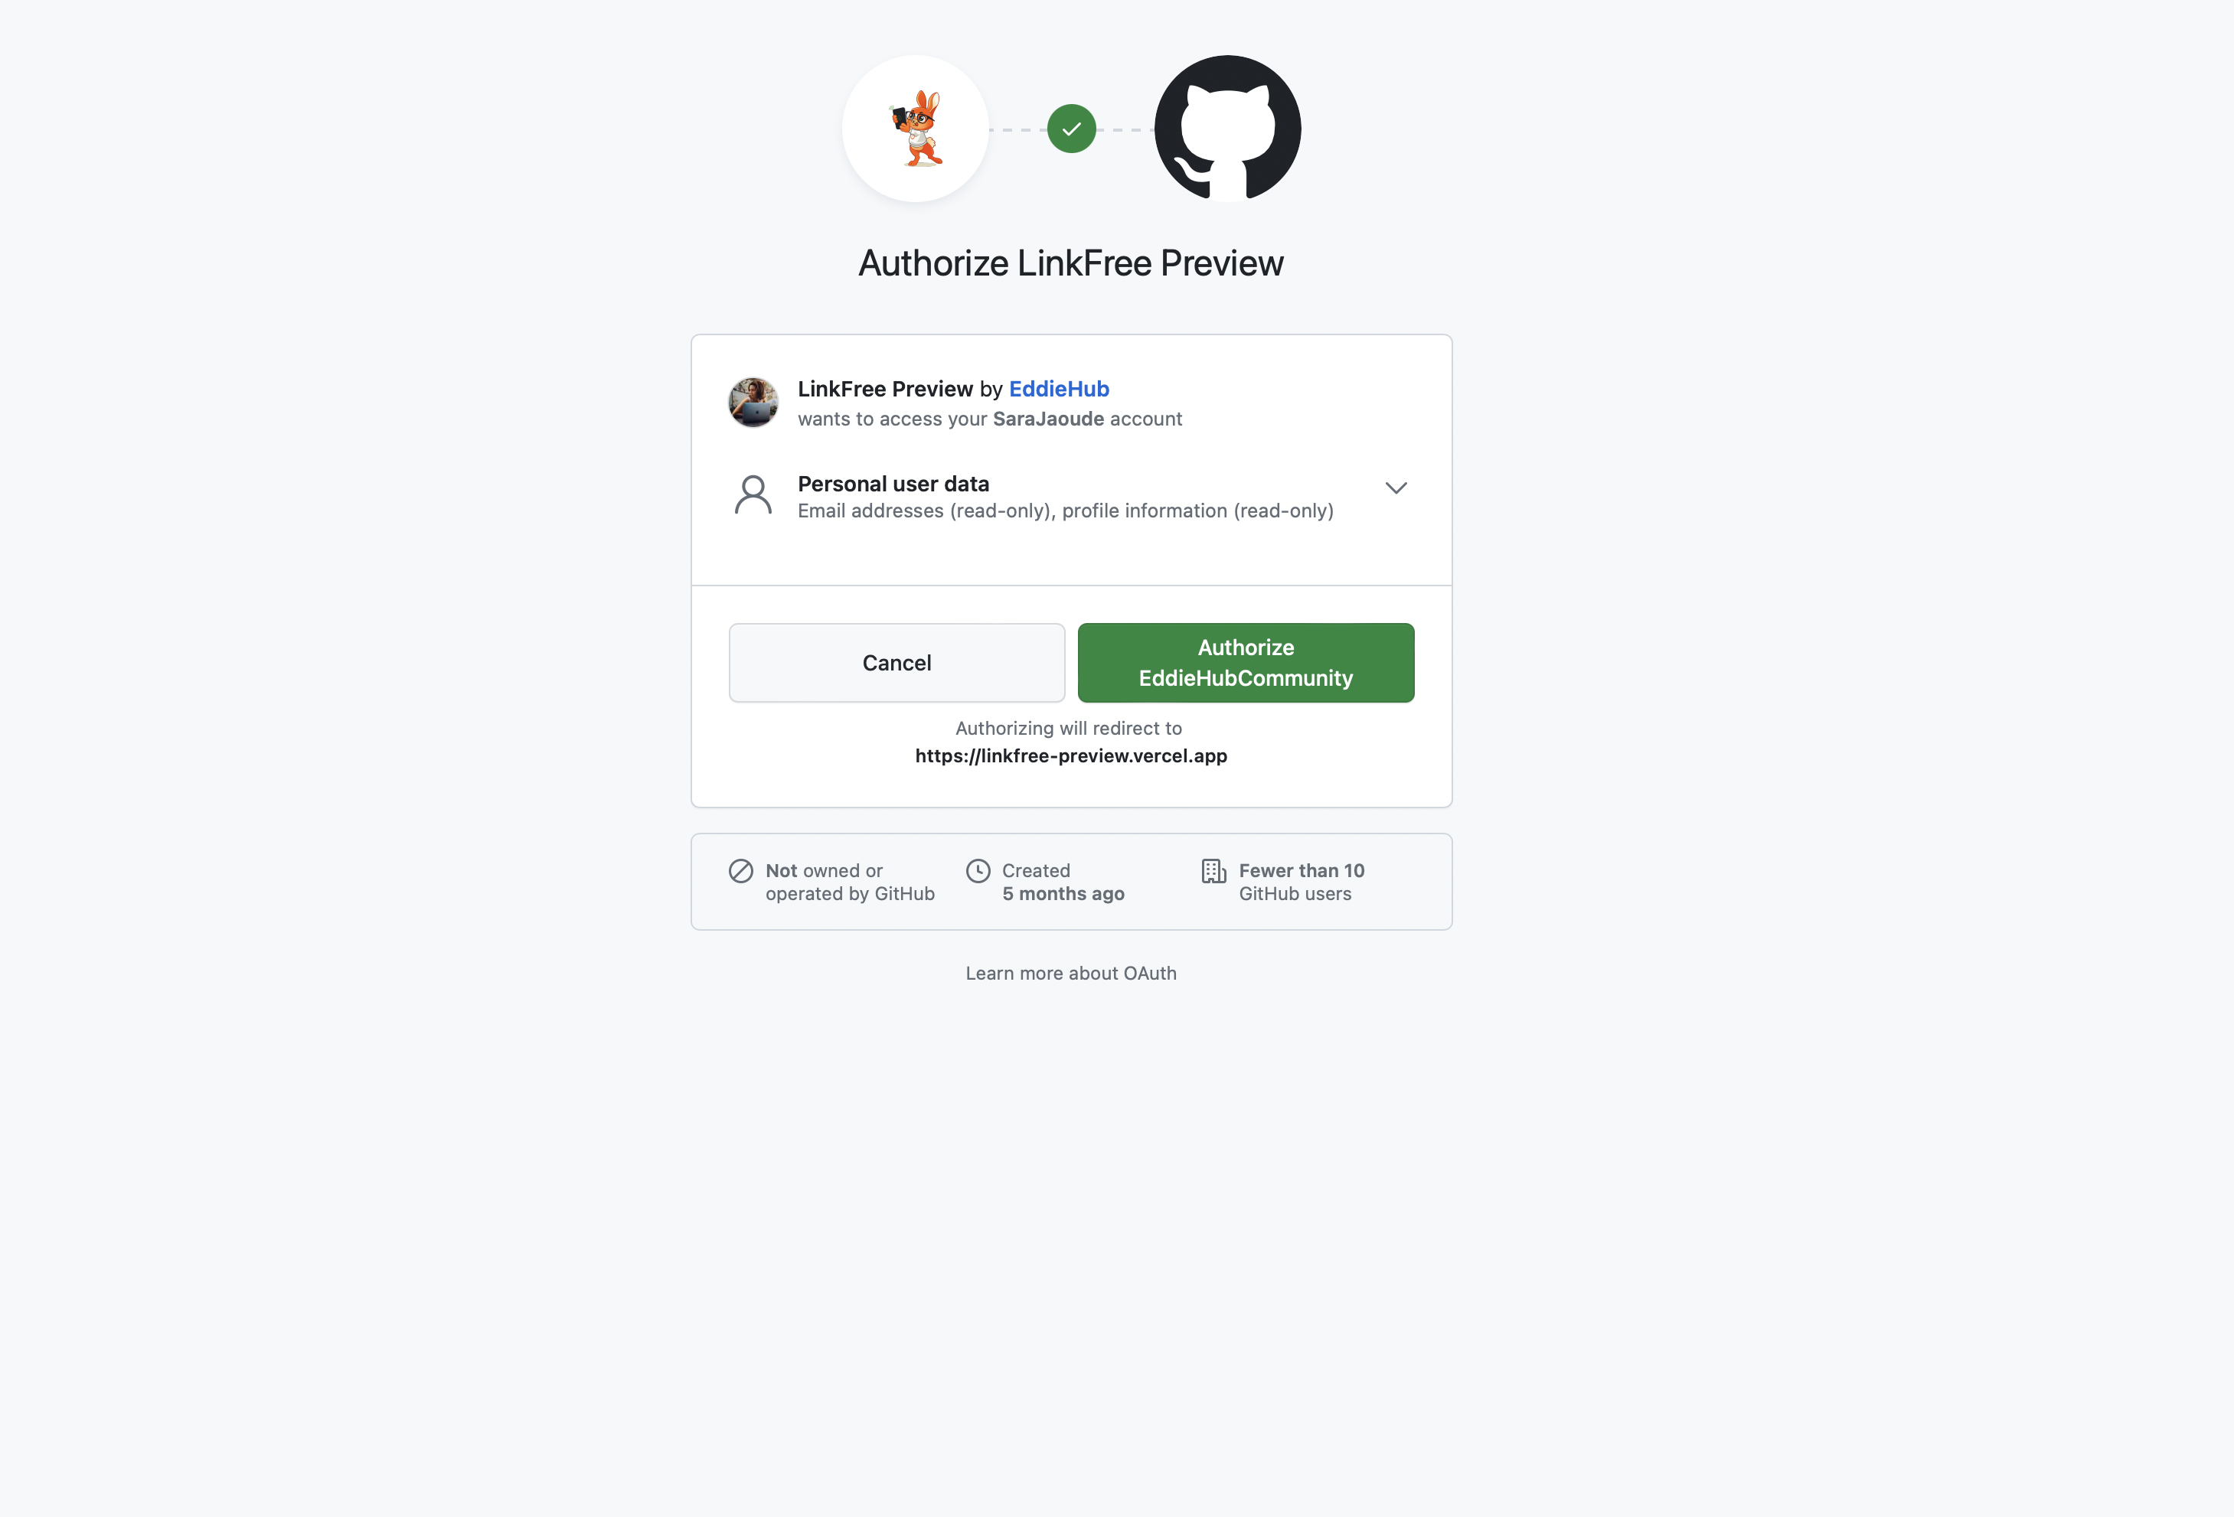Click the SaraJaoude account name text
Image resolution: width=2234 pixels, height=1517 pixels.
[x=1048, y=419]
